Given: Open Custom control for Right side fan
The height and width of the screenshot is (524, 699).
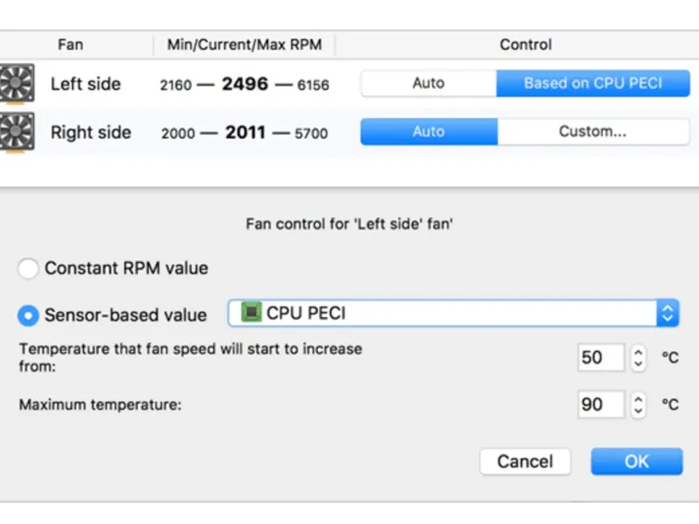Looking at the screenshot, I should (x=592, y=132).
